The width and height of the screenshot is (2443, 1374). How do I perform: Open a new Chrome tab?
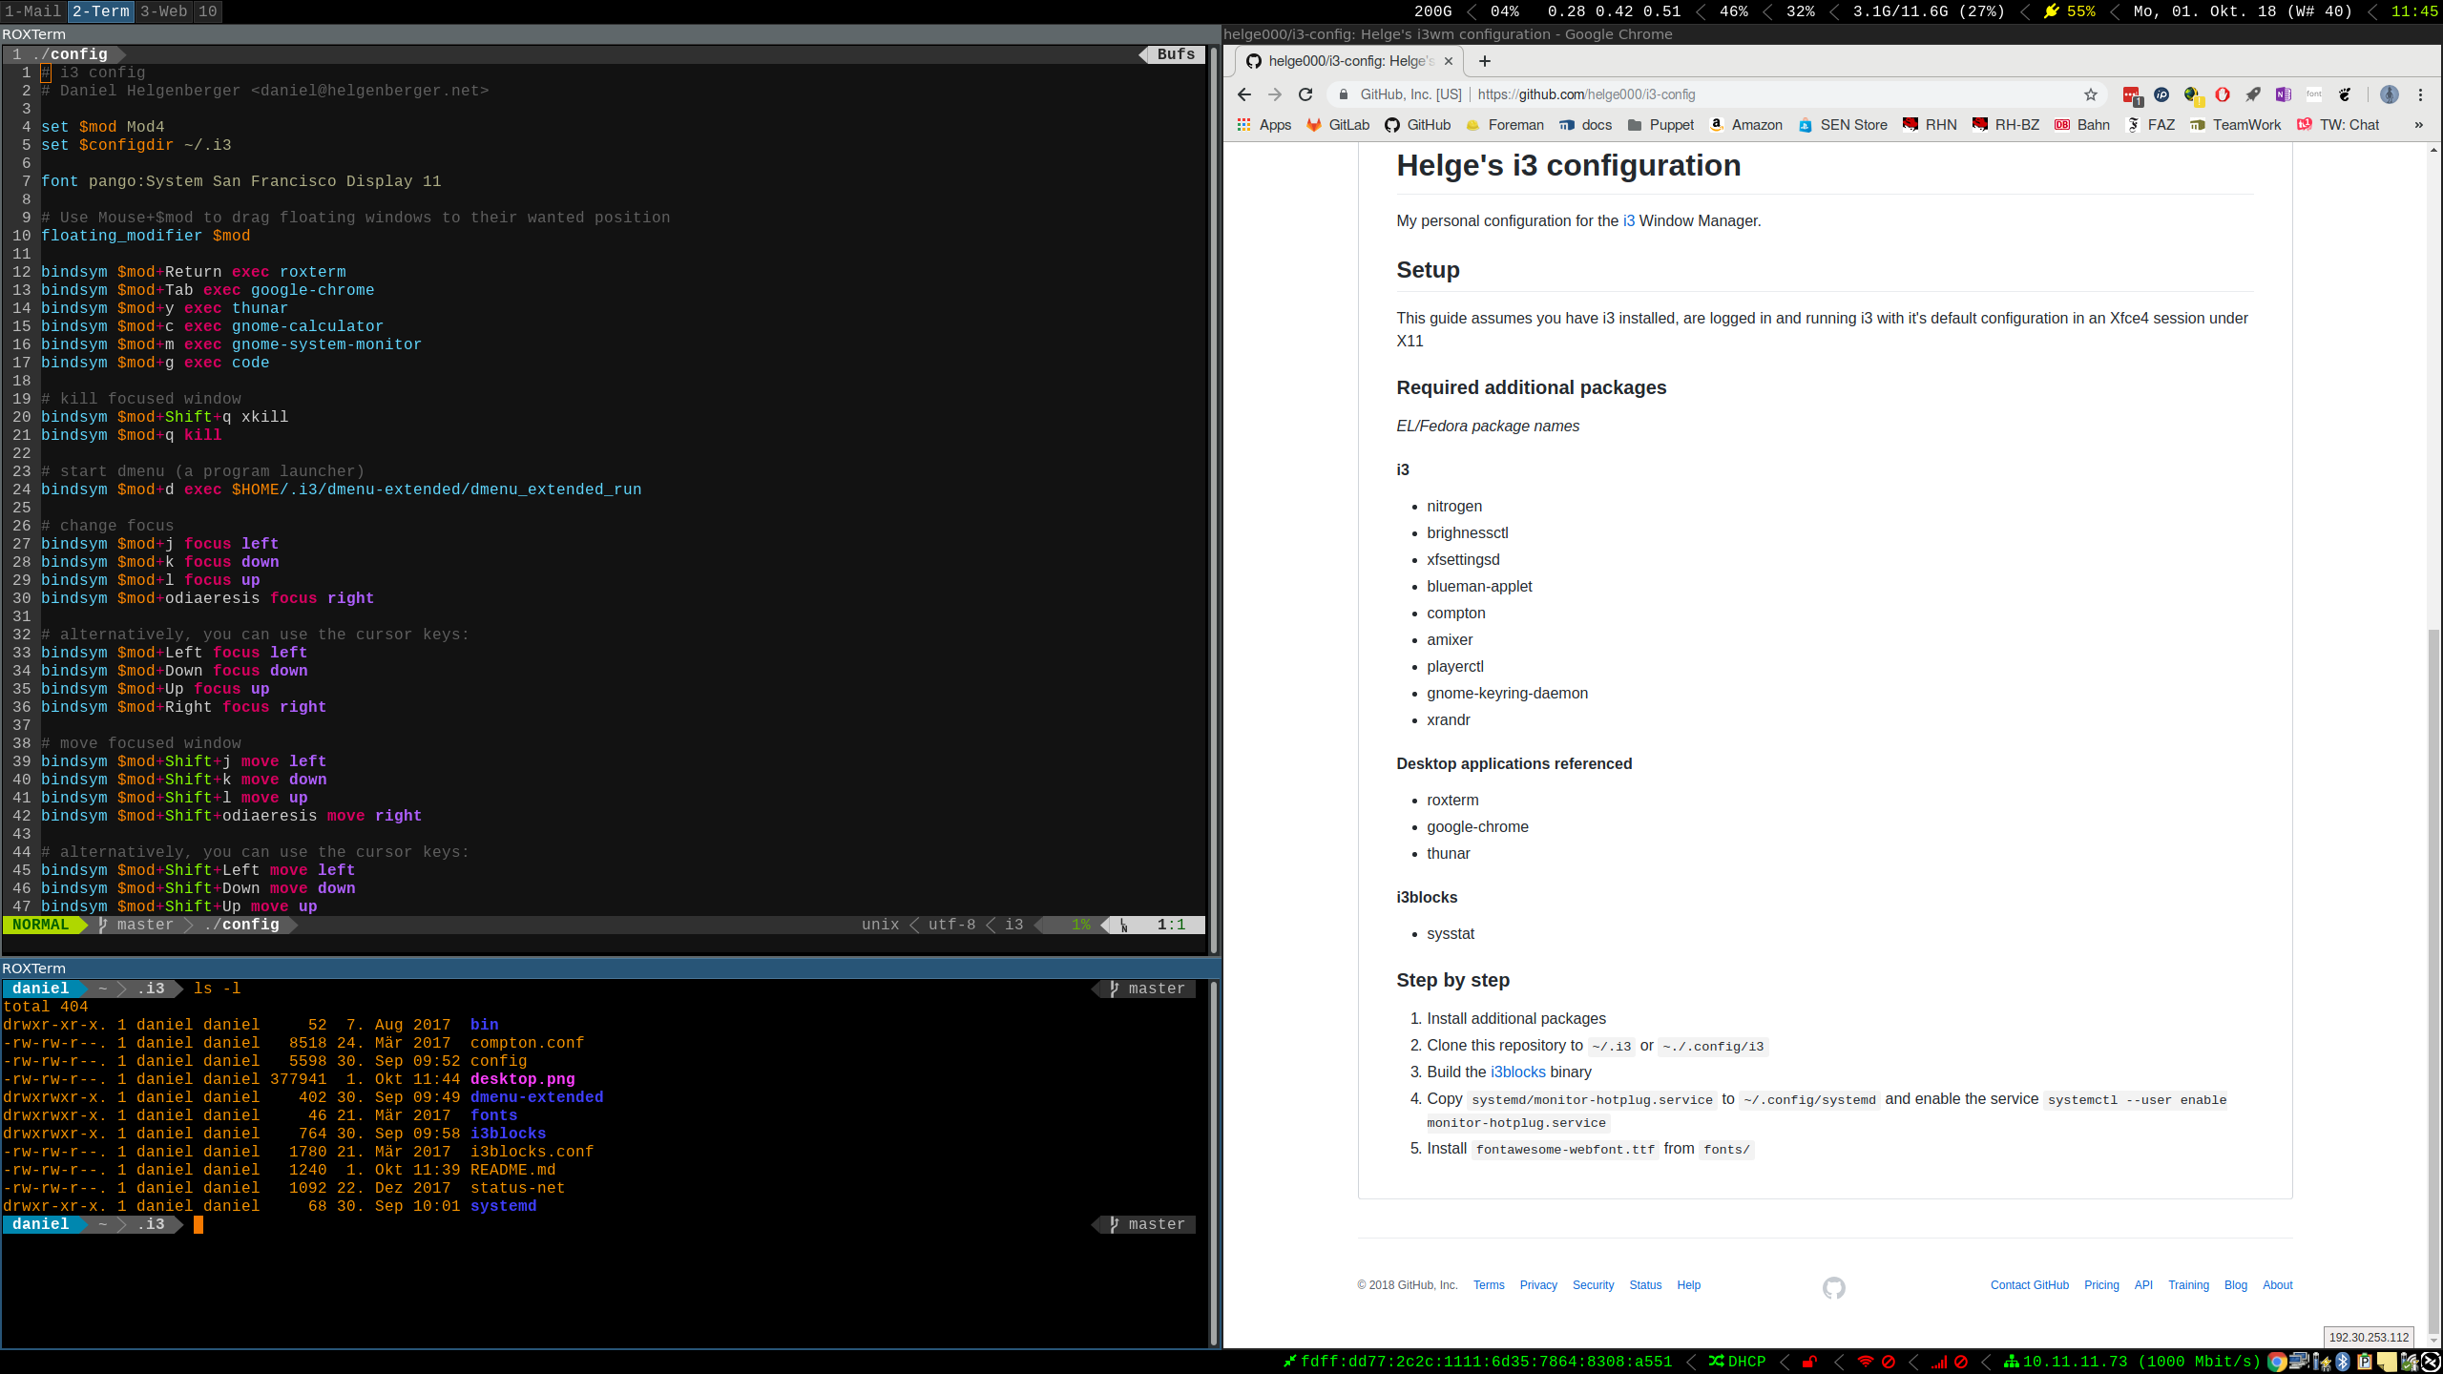point(1484,61)
